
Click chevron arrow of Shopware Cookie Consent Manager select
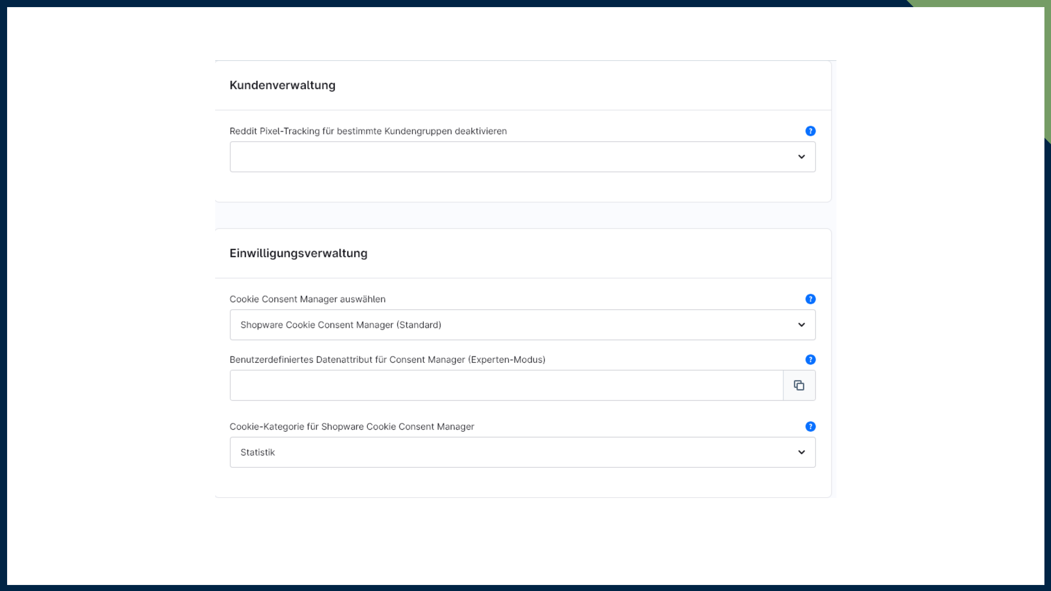(801, 325)
